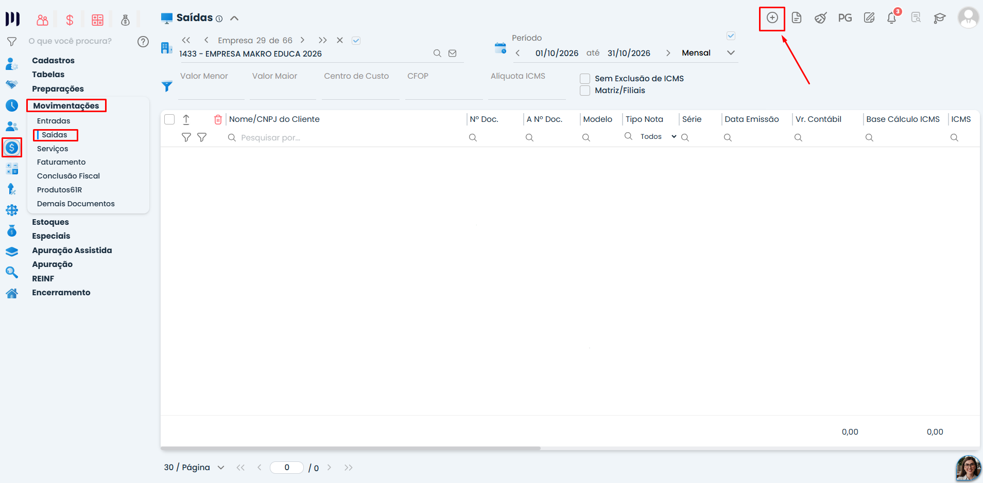Click the add new record plus icon
This screenshot has height=483, width=983.
[x=772, y=18]
